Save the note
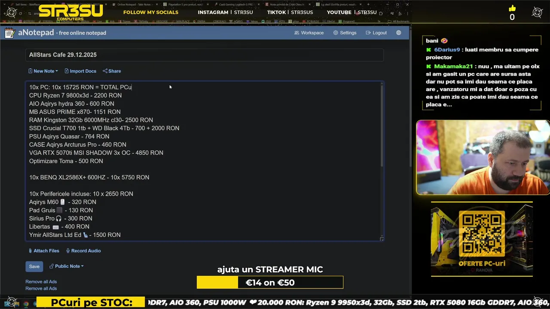Viewport: 550px width, 309px height. pos(34,267)
